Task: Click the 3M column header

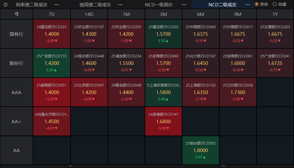Action: (x=163, y=14)
